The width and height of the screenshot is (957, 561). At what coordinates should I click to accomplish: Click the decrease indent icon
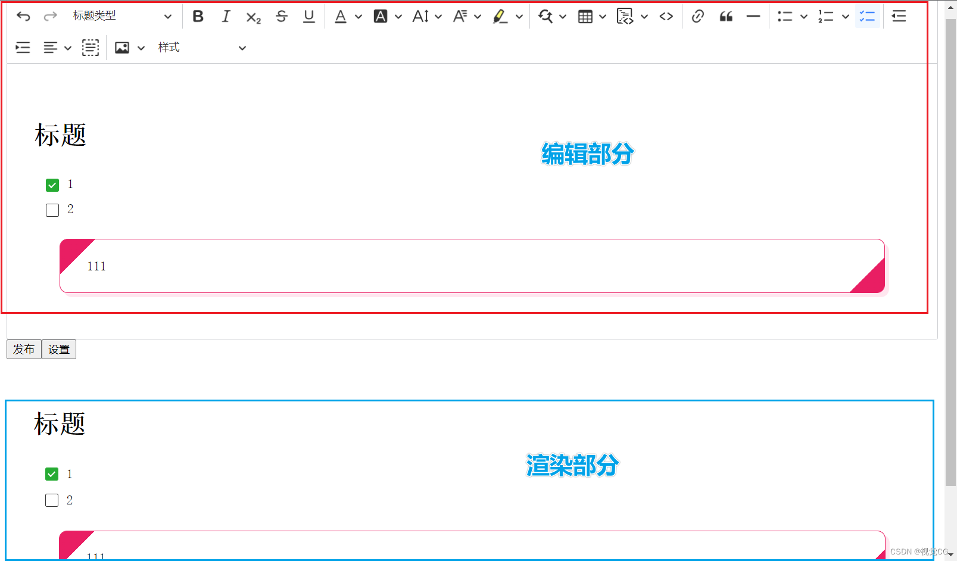tap(899, 16)
